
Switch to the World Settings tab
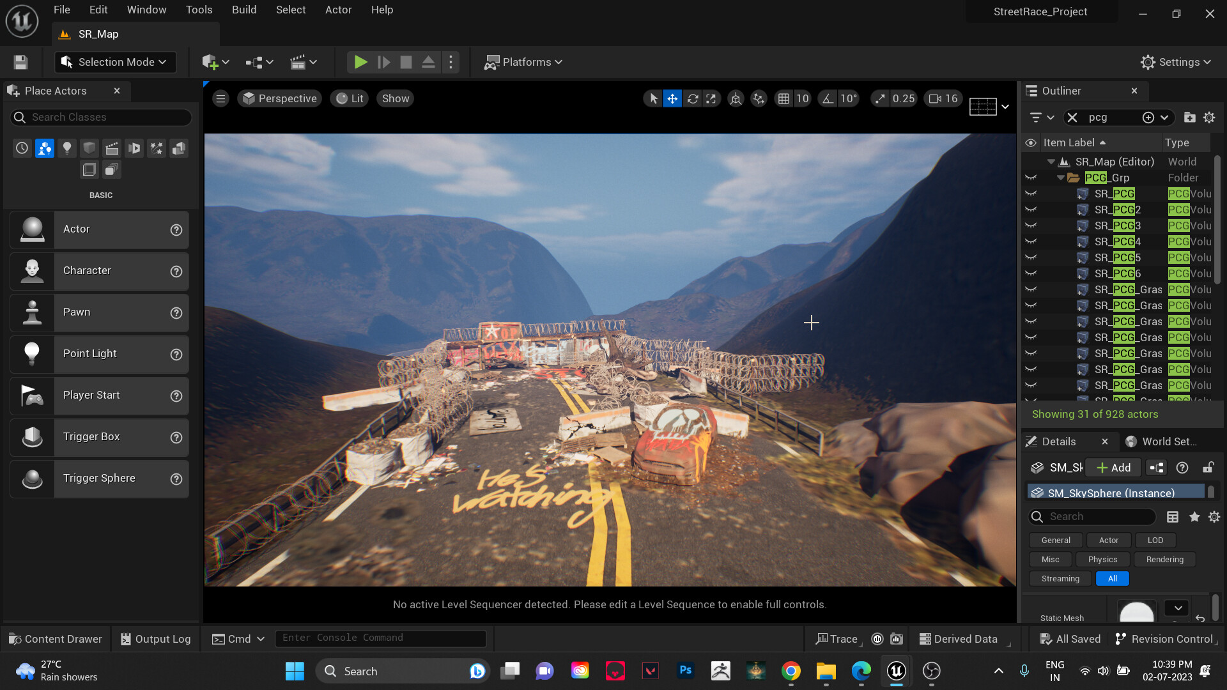pyautogui.click(x=1162, y=441)
